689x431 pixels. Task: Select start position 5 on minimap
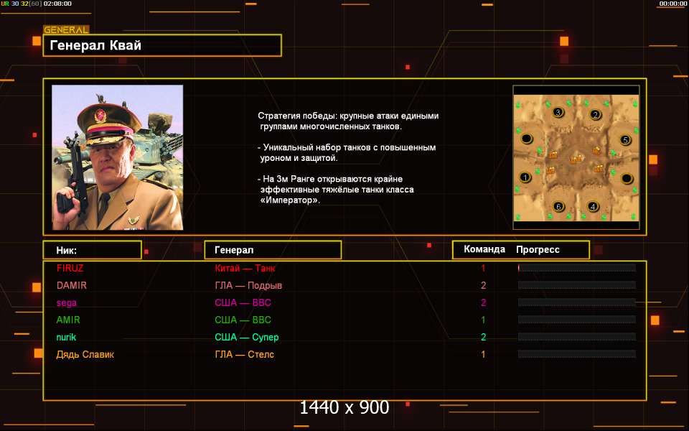pos(625,140)
